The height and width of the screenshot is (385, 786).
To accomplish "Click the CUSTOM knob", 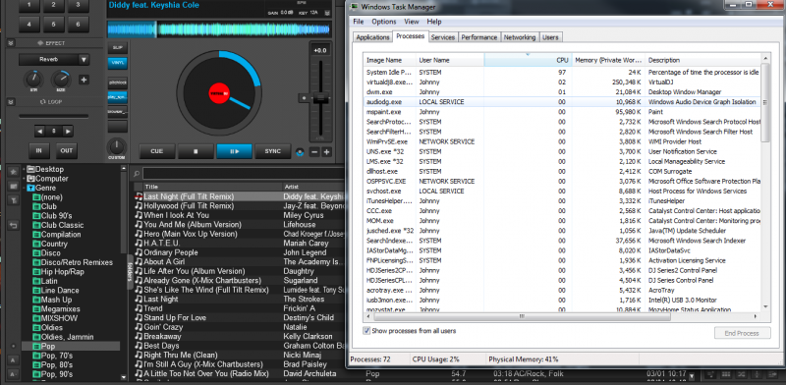I will 117,146.
